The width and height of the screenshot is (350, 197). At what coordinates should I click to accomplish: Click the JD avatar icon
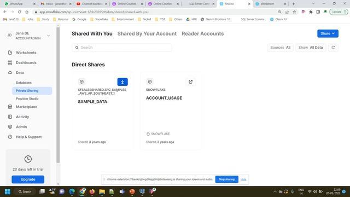[x=10, y=35]
